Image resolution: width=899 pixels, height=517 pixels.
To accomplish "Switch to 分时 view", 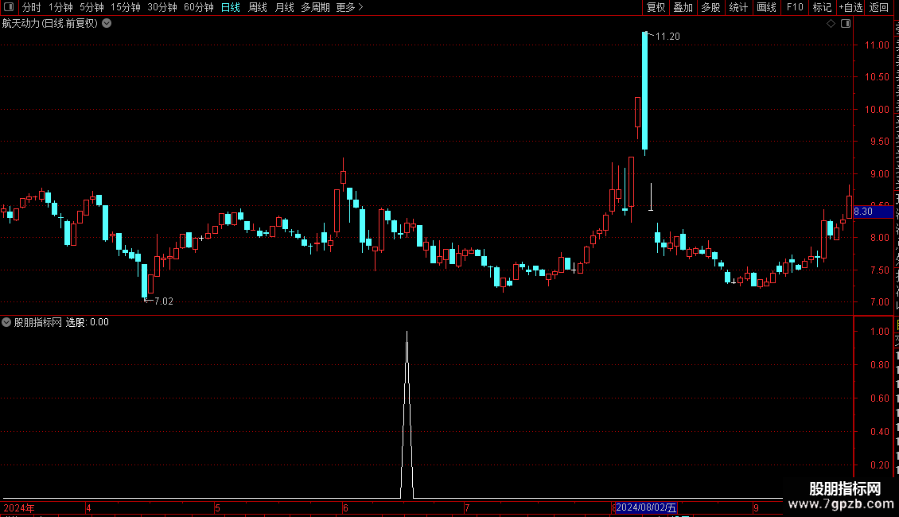I will click(x=32, y=7).
